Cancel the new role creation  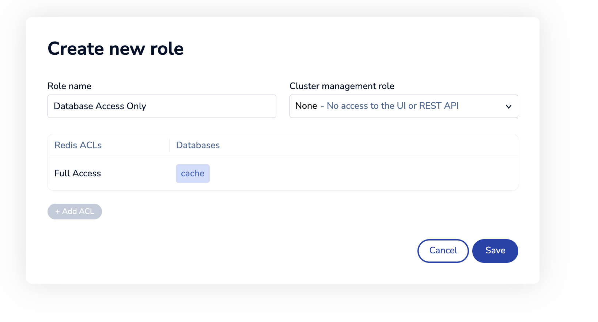click(443, 251)
